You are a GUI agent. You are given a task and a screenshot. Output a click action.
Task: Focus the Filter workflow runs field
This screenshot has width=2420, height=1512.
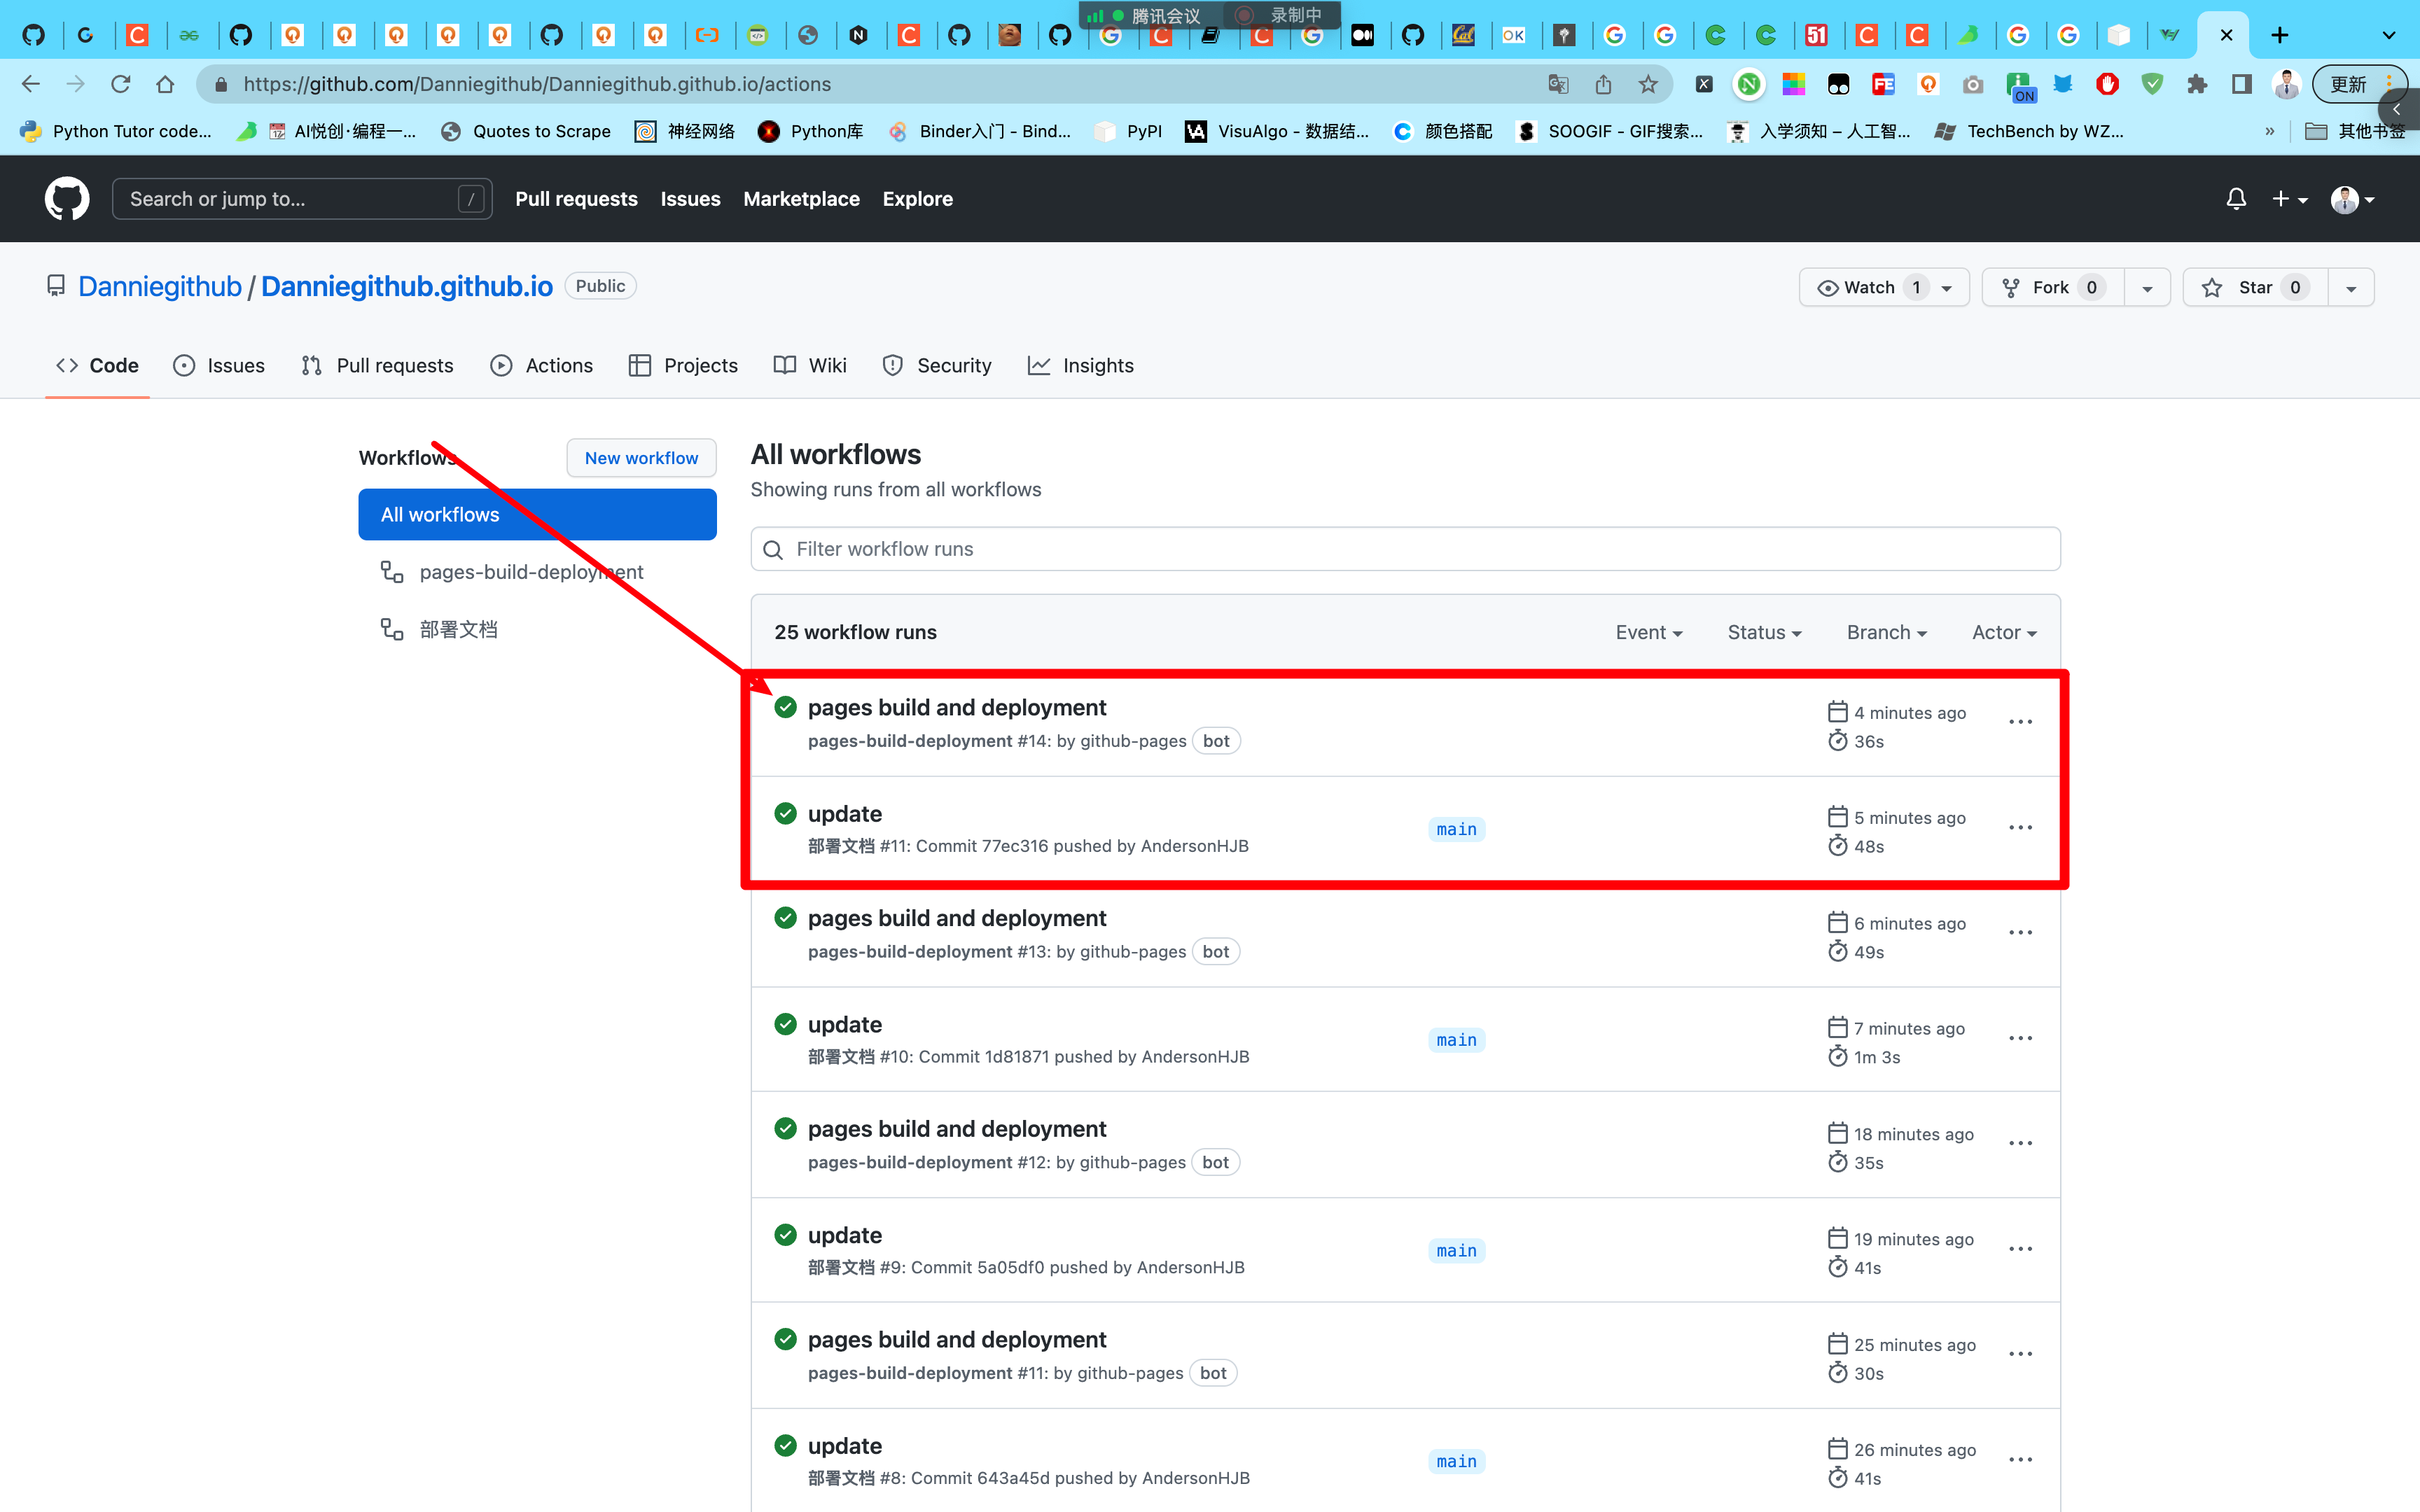pyautogui.click(x=1405, y=549)
